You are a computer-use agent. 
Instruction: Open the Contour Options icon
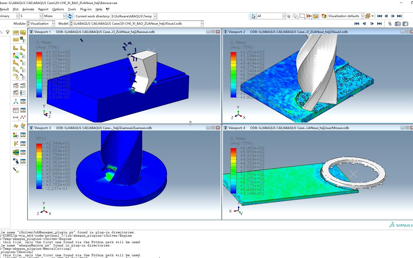(x=23, y=55)
